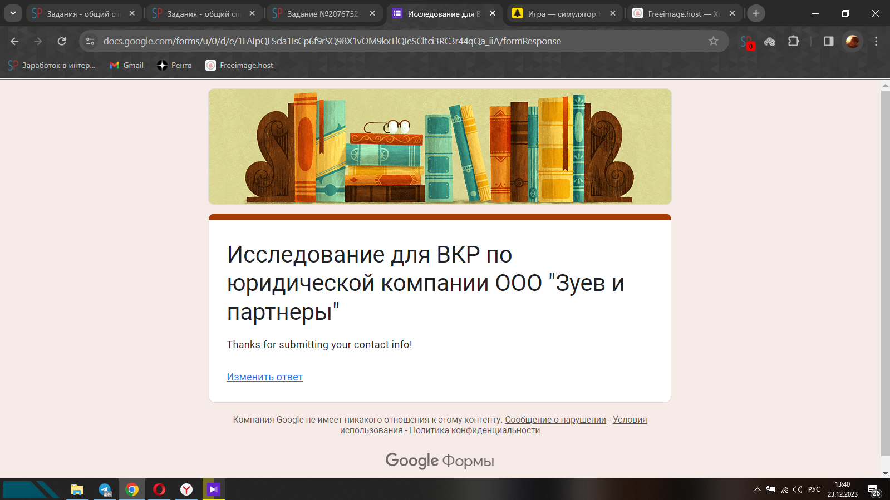Open the cloud extension icon in the toolbar
890x500 pixels.
pos(770,41)
